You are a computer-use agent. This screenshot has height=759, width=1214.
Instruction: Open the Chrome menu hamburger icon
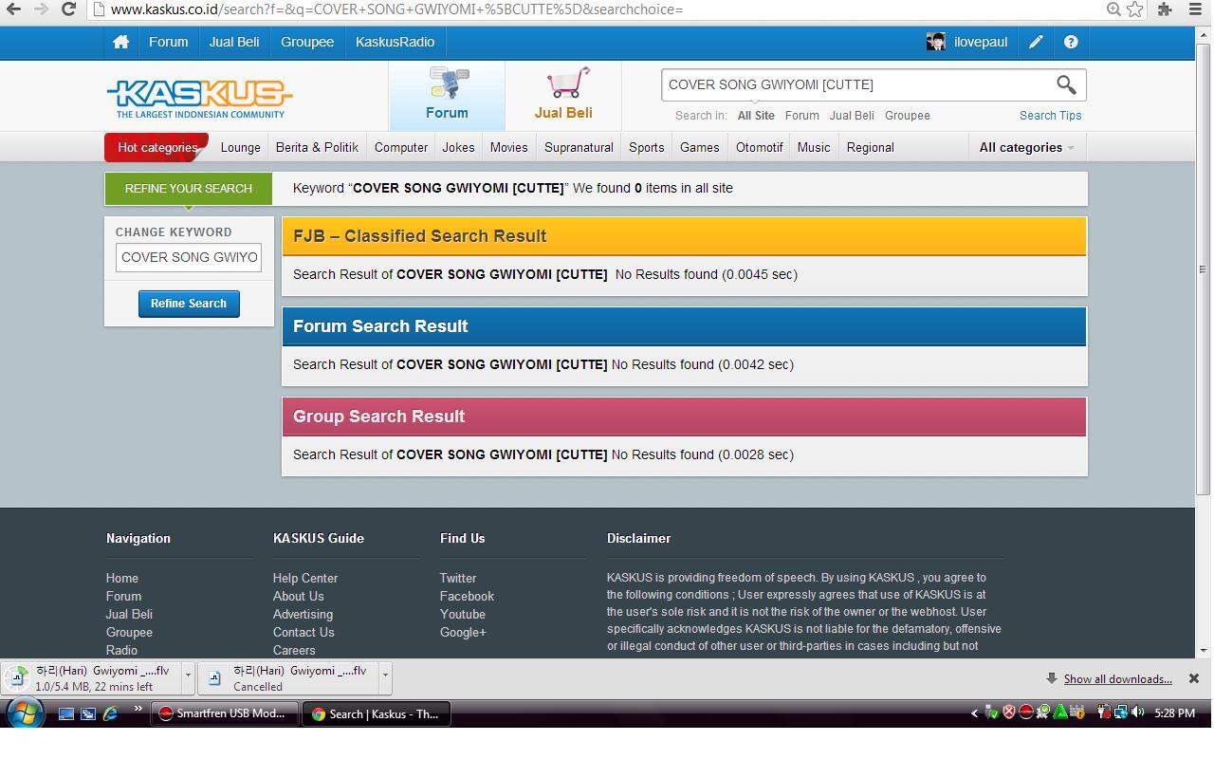pos(1196,9)
